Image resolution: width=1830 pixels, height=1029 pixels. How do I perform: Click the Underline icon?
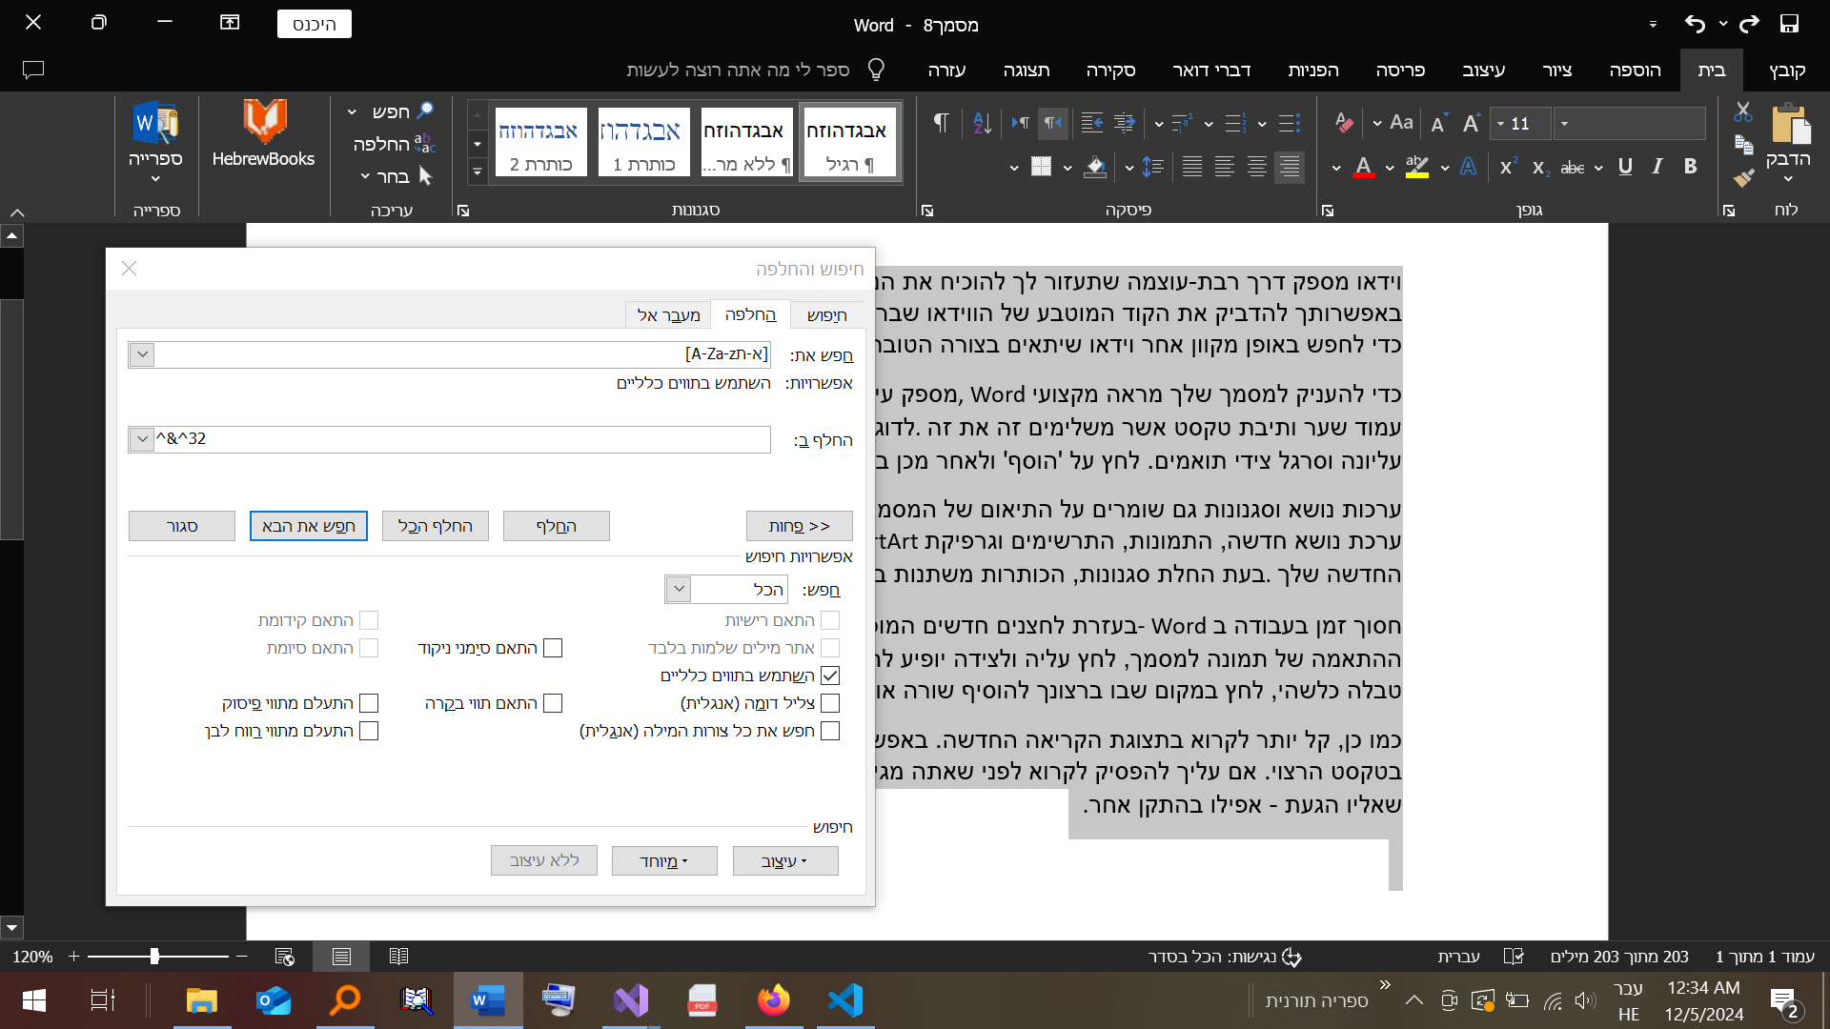coord(1625,167)
